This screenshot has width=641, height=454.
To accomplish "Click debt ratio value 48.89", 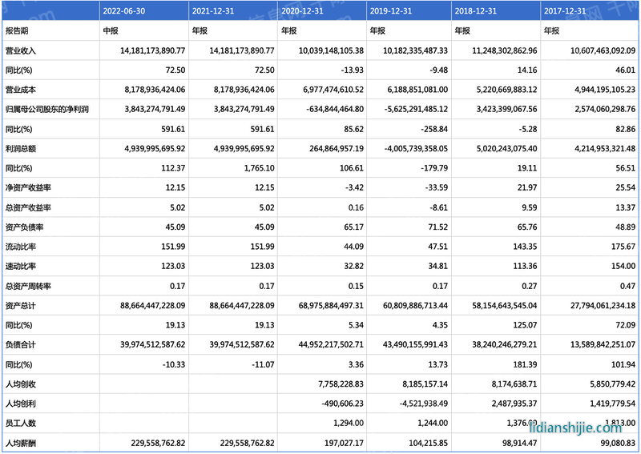I will tap(626, 227).
